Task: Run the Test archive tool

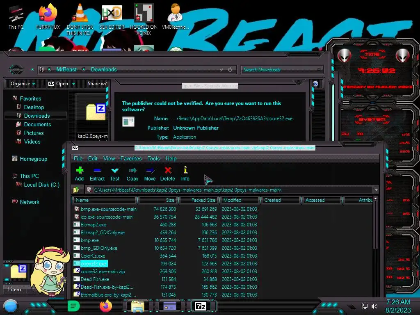Action: 115,174
